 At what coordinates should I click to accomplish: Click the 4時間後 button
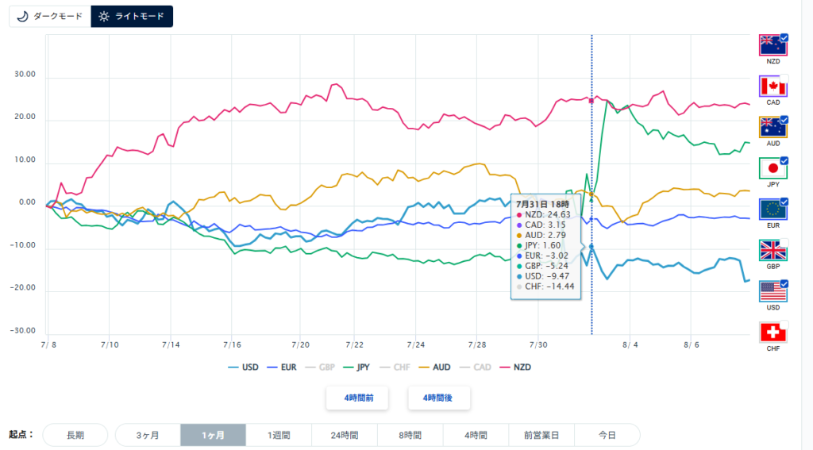coord(438,398)
